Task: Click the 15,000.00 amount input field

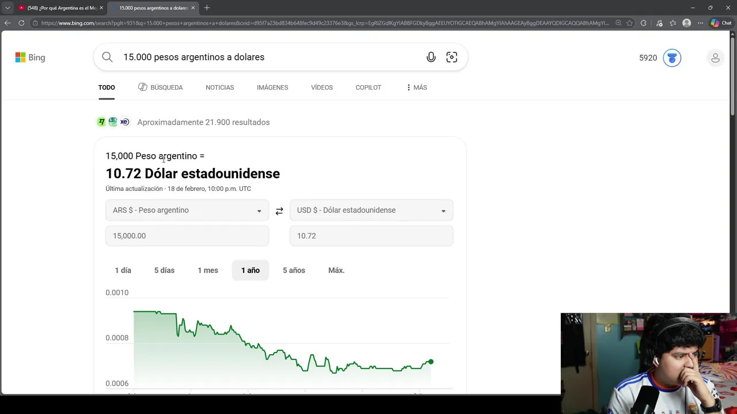Action: [187, 236]
